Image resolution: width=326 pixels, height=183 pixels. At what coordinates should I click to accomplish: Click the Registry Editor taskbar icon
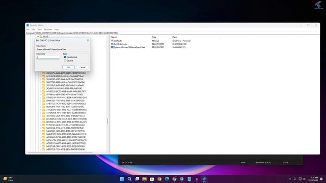(204, 179)
